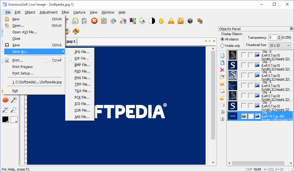Screen dimensions: 294x172
Task: Click red X delete object icon
Action: (x=222, y=70)
